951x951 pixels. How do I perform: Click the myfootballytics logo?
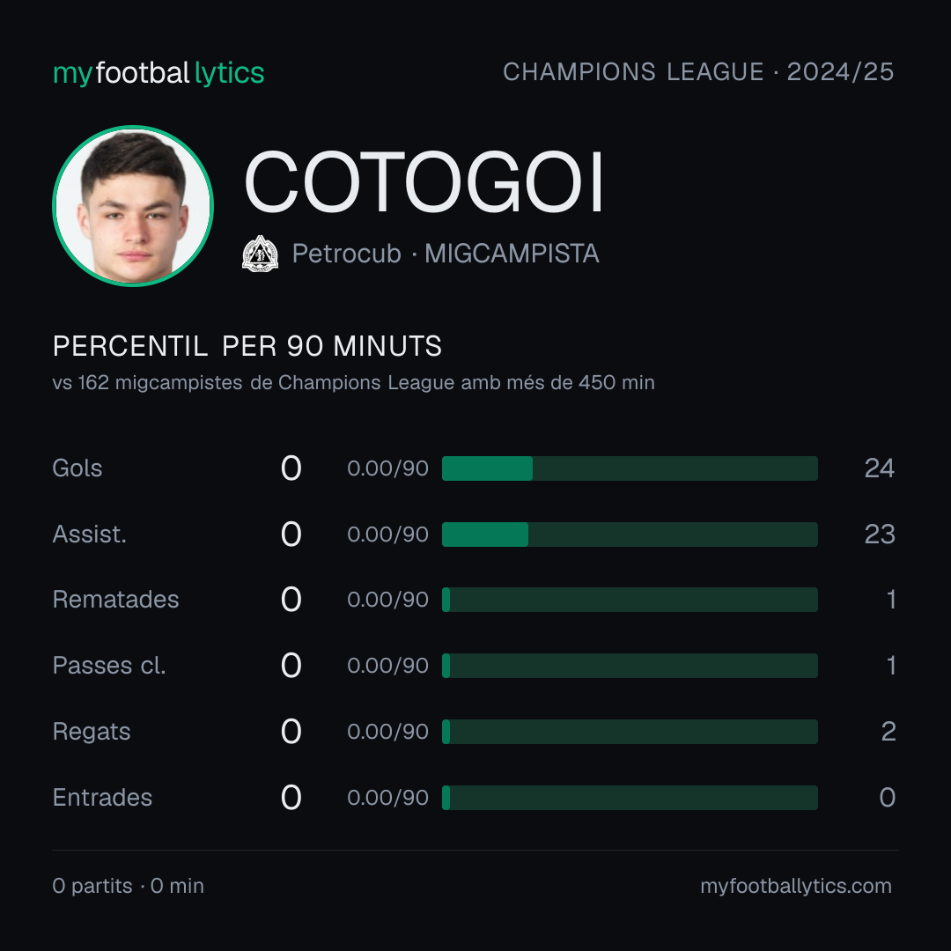(158, 73)
